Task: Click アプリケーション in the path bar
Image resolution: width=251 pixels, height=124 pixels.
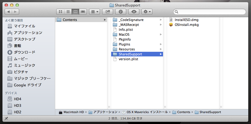Action: pos(103,112)
